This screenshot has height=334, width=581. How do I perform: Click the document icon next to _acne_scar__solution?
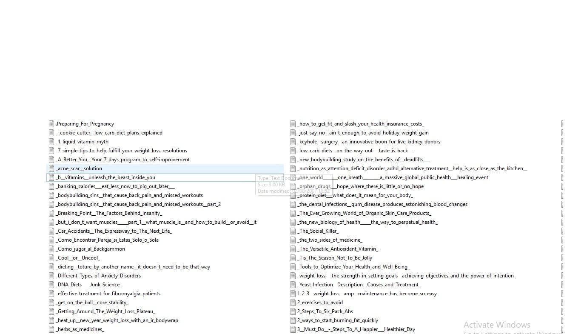tap(51, 168)
